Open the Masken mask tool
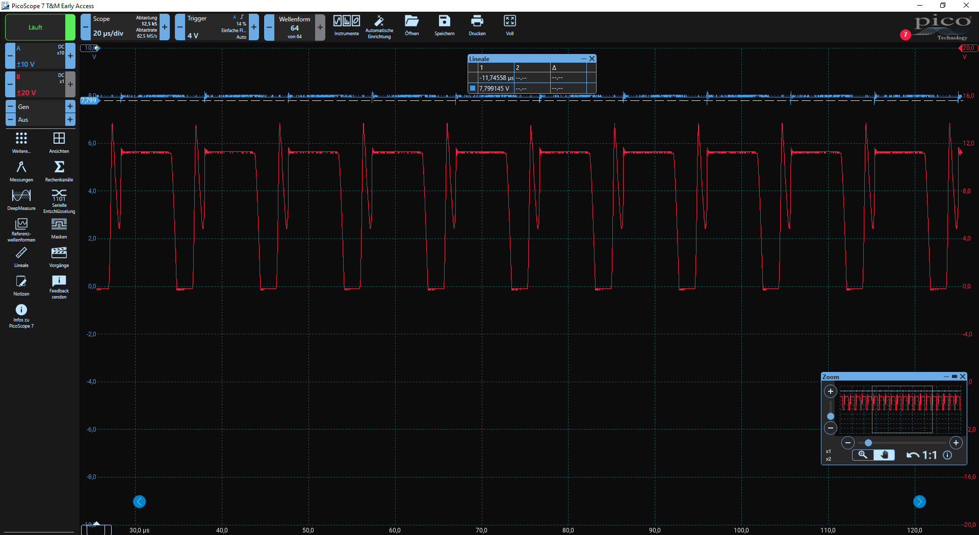This screenshot has height=535, width=979. pos(59,228)
